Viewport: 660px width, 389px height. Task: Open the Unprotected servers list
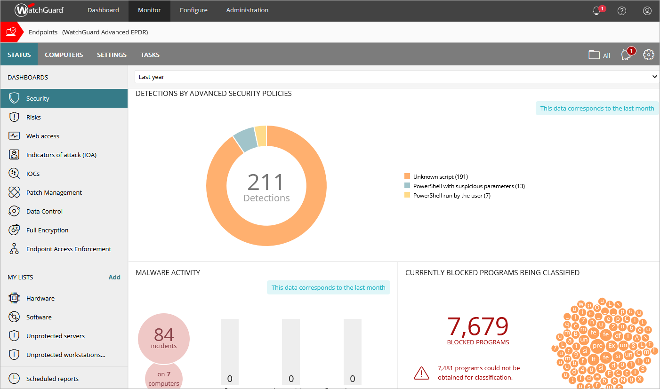click(x=56, y=336)
